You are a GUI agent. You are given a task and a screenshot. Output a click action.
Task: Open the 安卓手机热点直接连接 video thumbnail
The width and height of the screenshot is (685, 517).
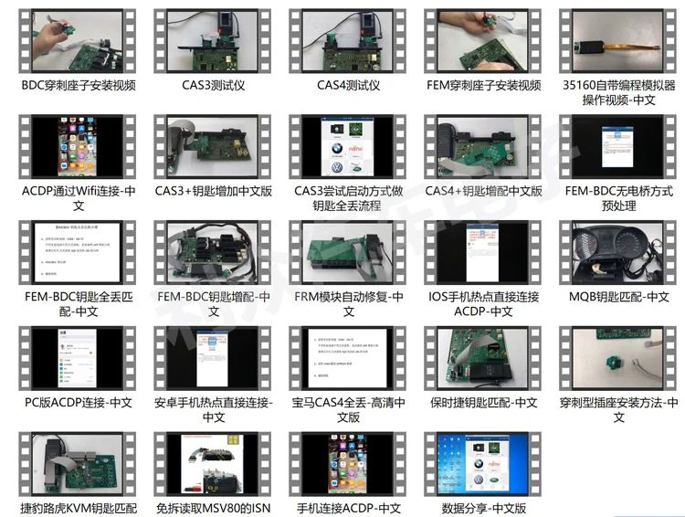[212, 358]
